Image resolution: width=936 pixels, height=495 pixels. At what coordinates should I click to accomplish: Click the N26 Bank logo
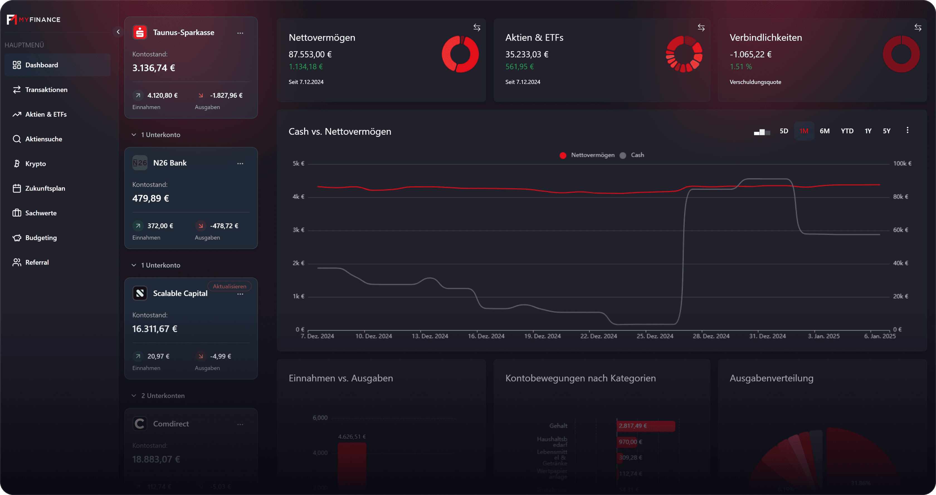coord(140,163)
